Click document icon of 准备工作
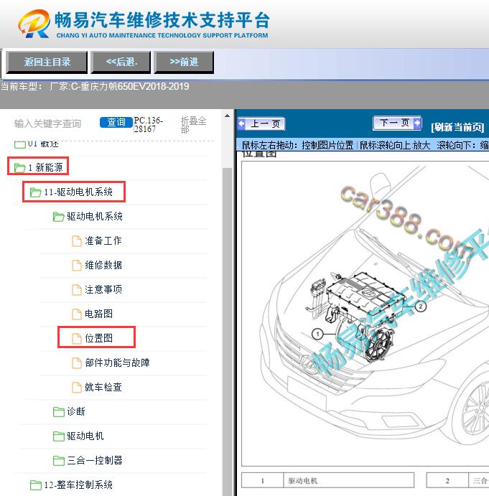The width and height of the screenshot is (489, 496). [x=77, y=241]
